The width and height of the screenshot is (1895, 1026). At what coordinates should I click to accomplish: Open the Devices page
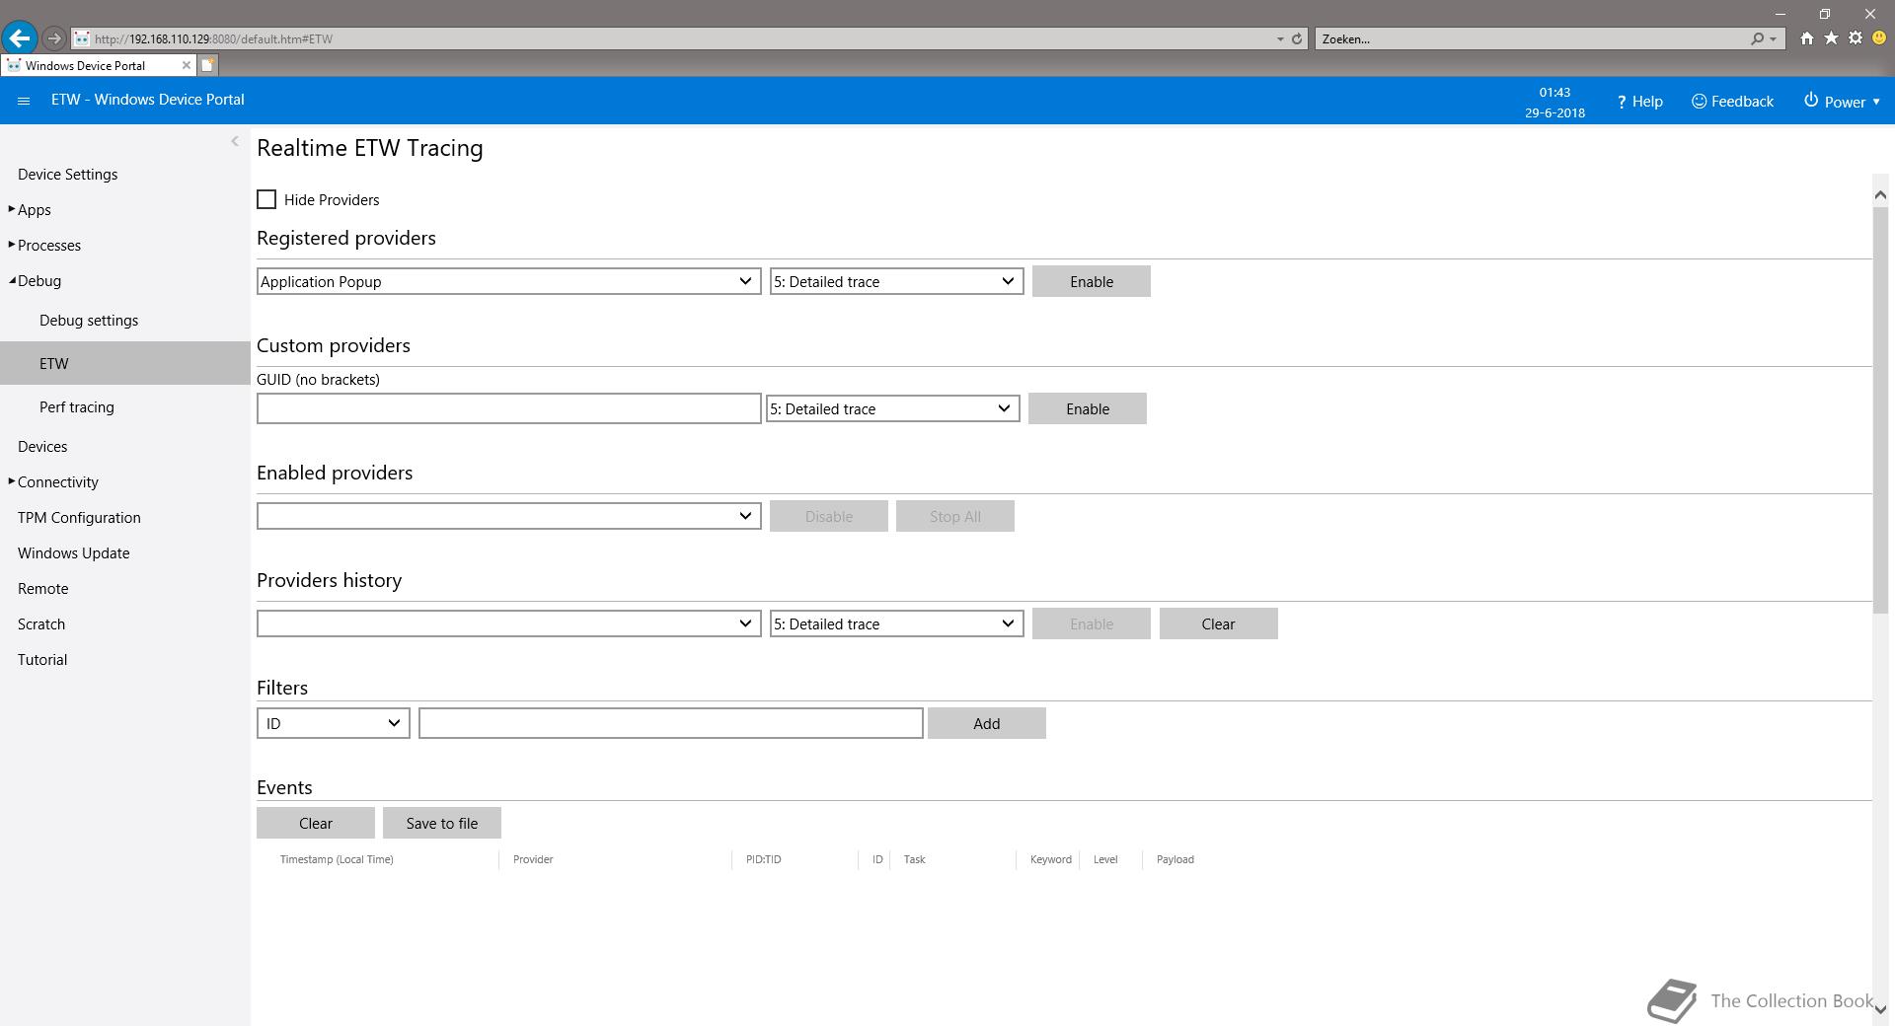tap(42, 446)
